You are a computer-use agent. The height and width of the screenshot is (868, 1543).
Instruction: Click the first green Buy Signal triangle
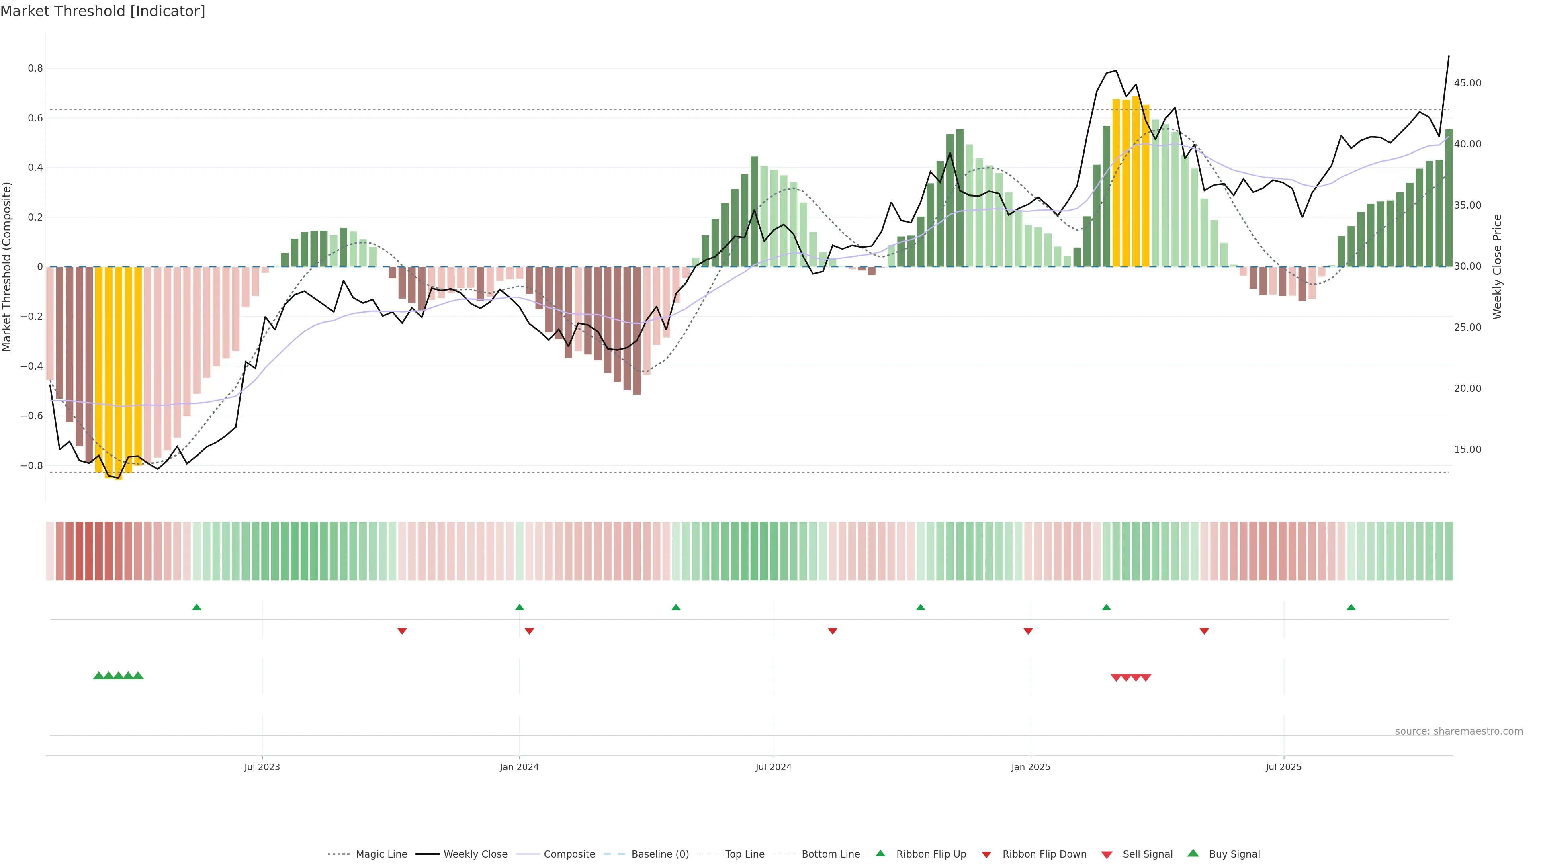coord(99,676)
